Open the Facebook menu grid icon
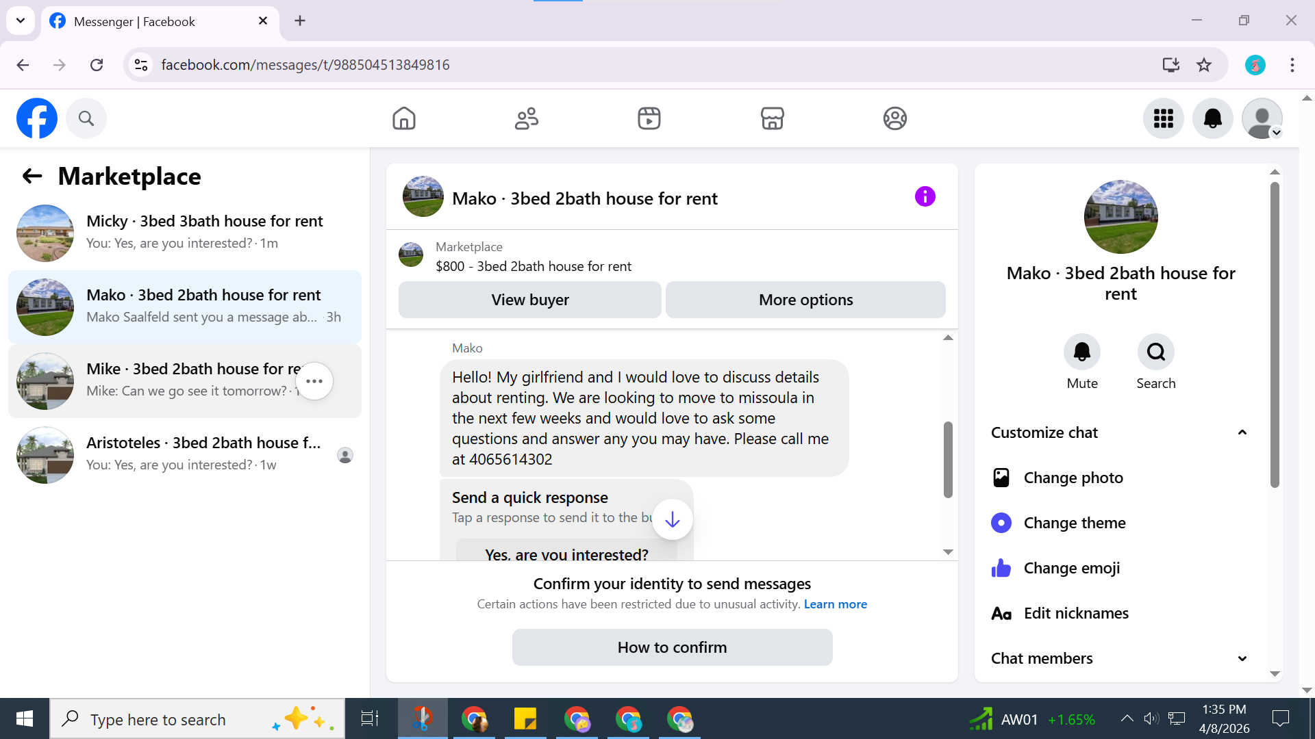 pyautogui.click(x=1163, y=118)
